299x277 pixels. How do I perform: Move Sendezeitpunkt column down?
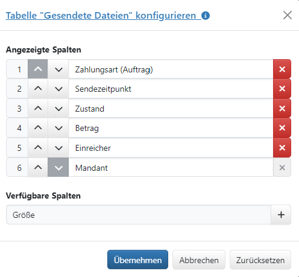point(58,89)
